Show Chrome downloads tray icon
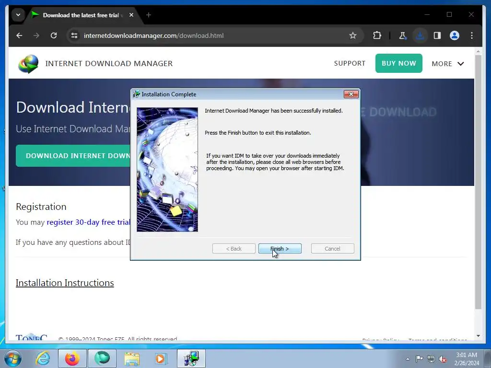 click(420, 35)
